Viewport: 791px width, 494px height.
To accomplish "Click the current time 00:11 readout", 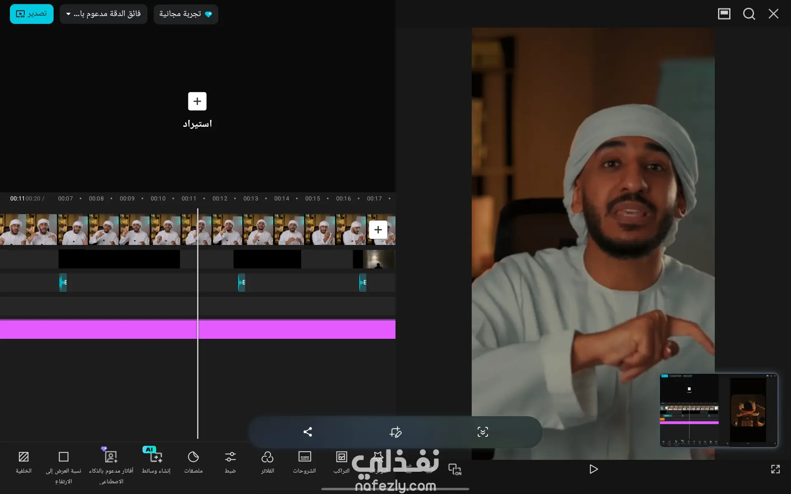I will coord(17,198).
